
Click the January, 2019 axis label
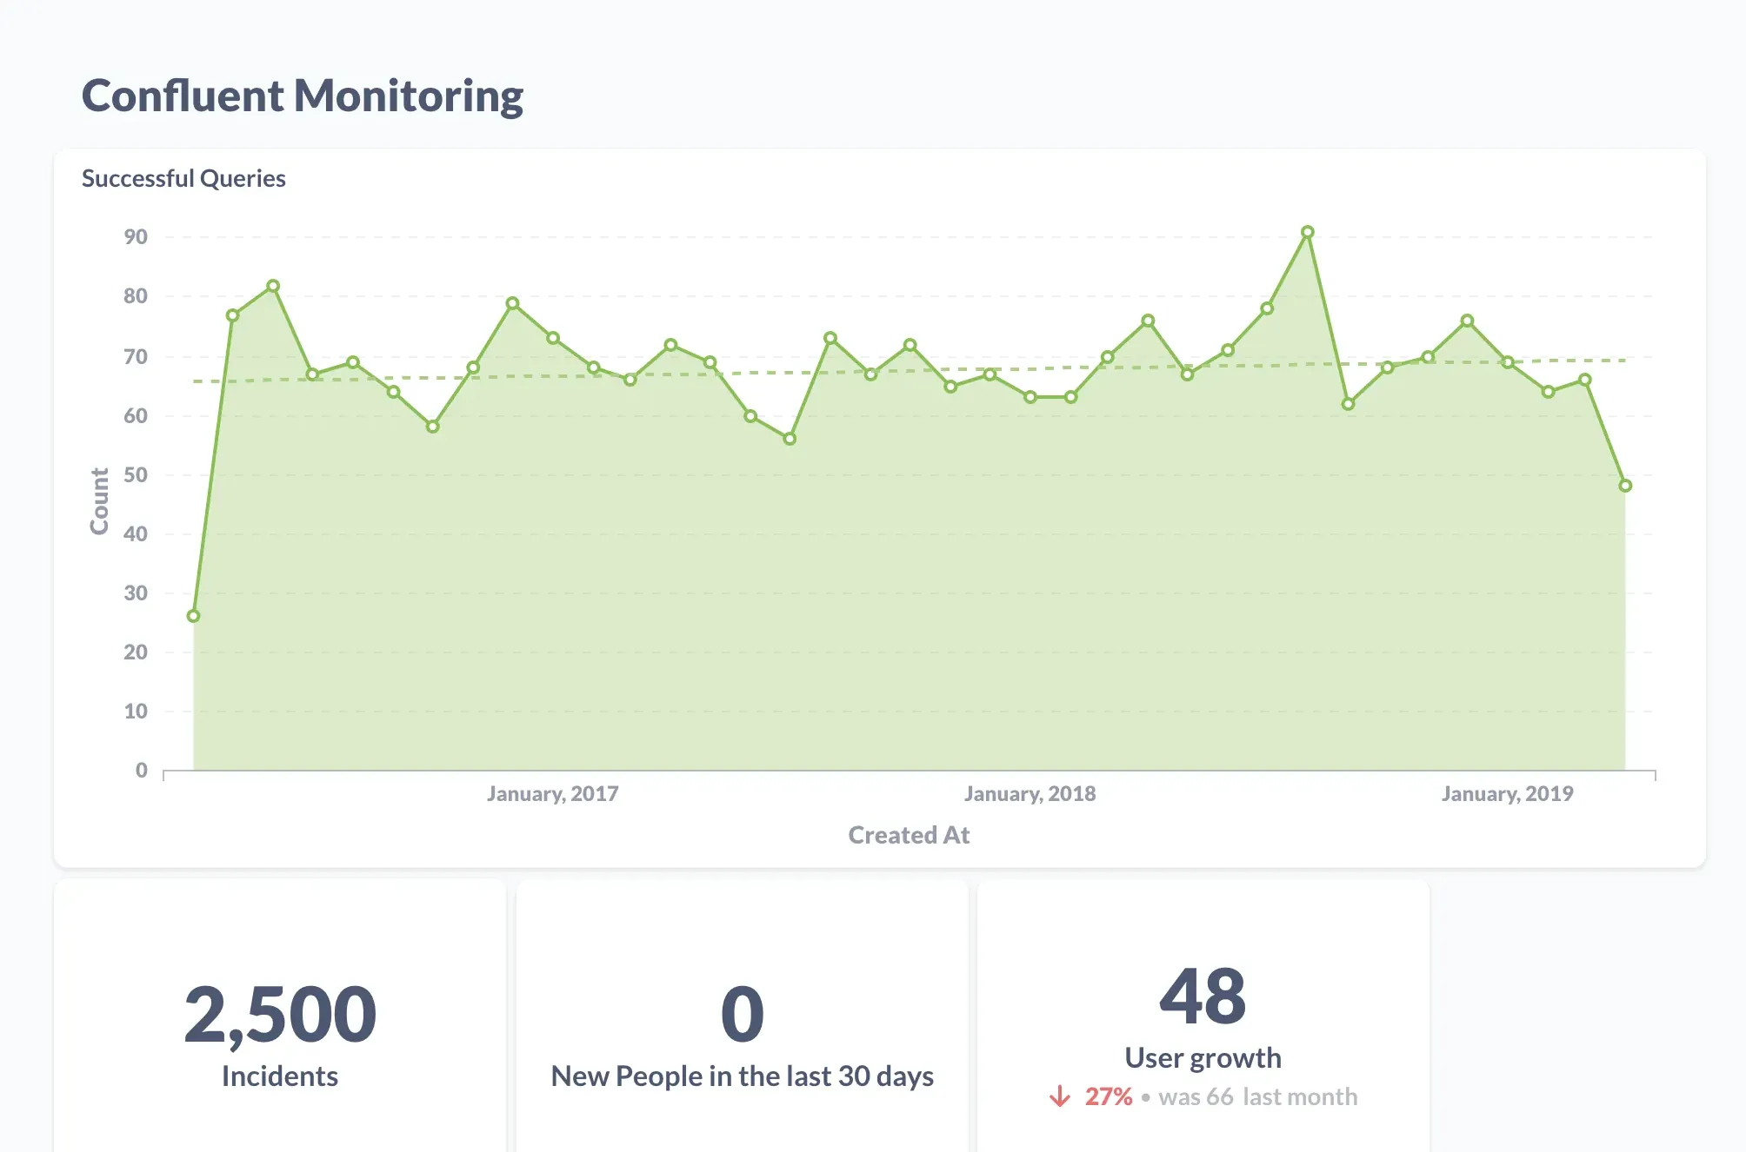1508,793
